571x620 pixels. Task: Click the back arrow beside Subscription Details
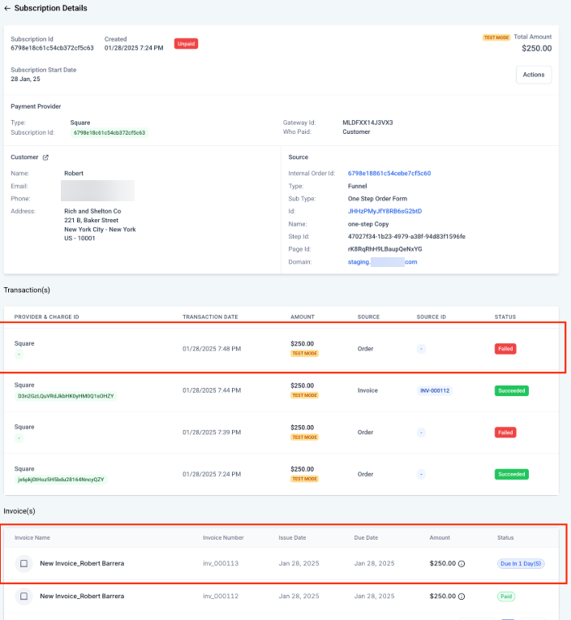pyautogui.click(x=7, y=8)
